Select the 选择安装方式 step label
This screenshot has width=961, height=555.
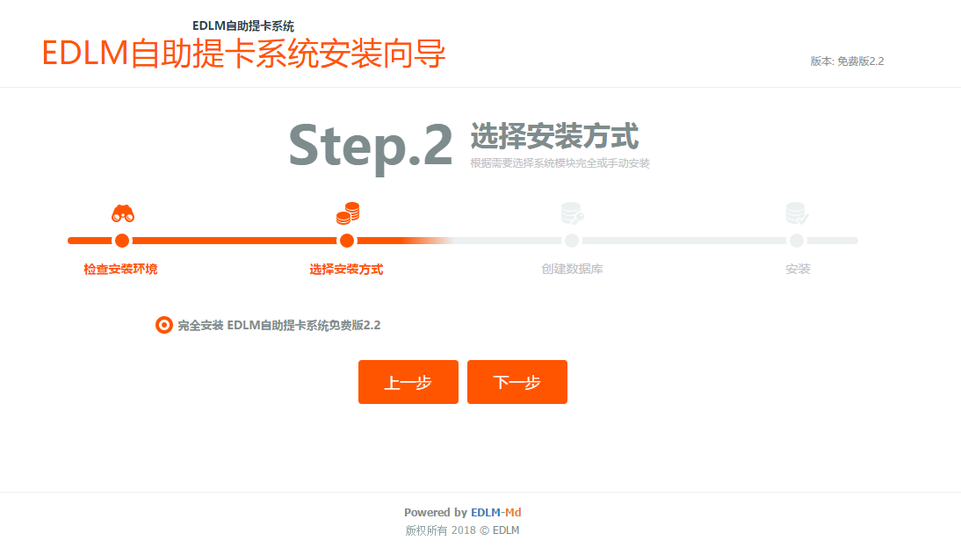coord(346,269)
